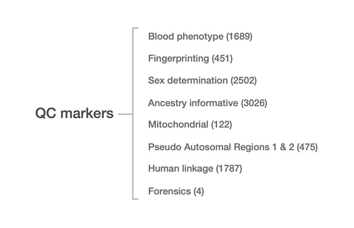Click the word QC in the root label
The width and height of the screenshot is (354, 228).
[x=46, y=114]
